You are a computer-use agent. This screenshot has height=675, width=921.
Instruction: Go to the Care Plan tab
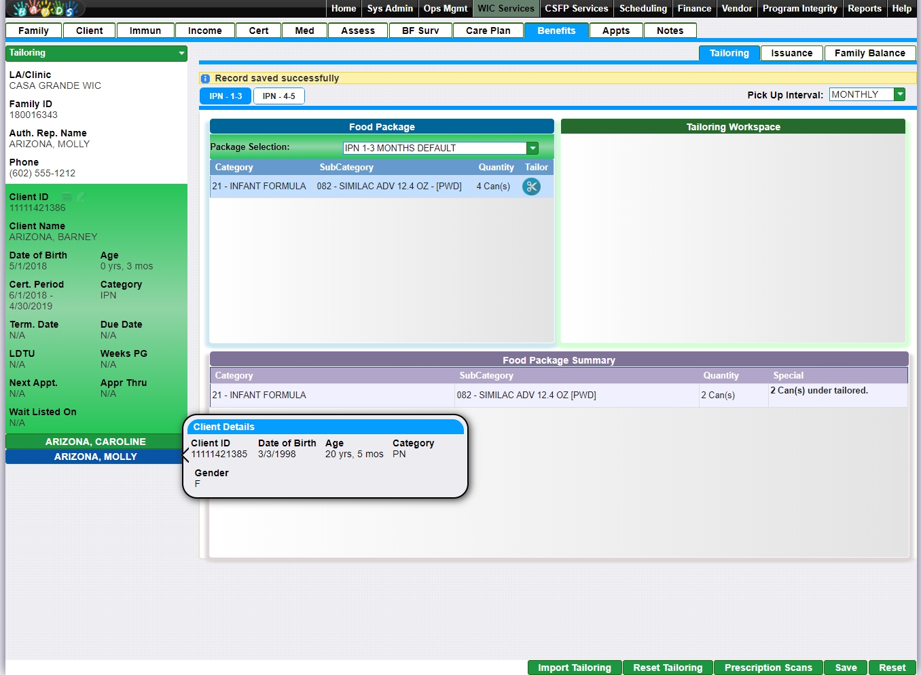tap(488, 31)
